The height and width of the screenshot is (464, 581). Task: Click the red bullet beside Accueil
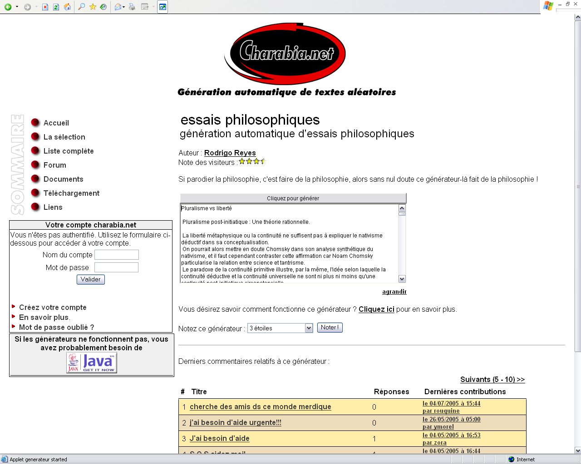[x=35, y=122]
